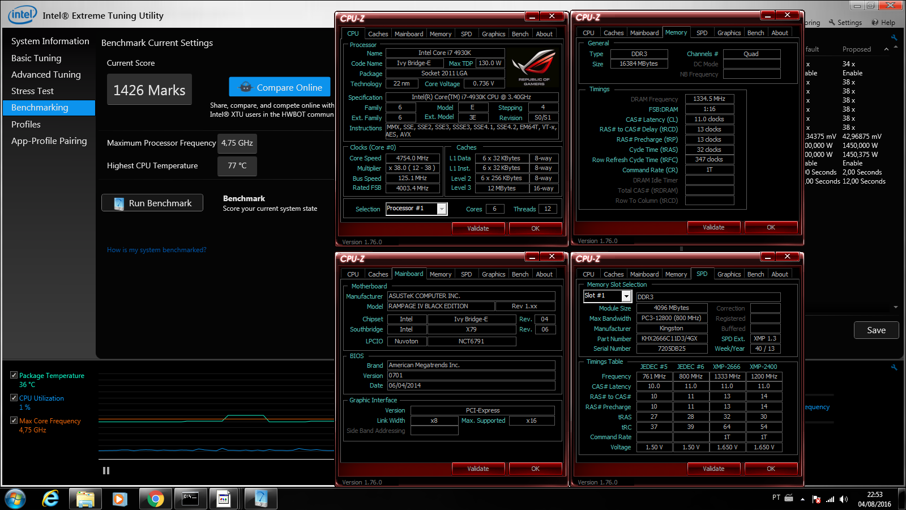Switch to Google Chrome on taskbar

[155, 499]
